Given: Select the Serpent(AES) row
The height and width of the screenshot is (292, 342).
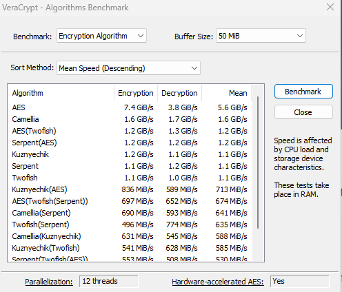Looking at the screenshot, I should click(x=130, y=143).
